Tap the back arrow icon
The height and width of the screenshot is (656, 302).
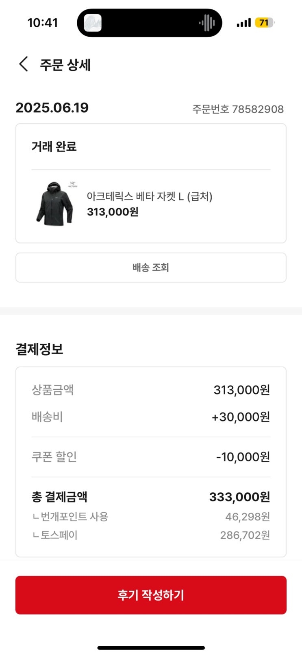click(x=24, y=64)
